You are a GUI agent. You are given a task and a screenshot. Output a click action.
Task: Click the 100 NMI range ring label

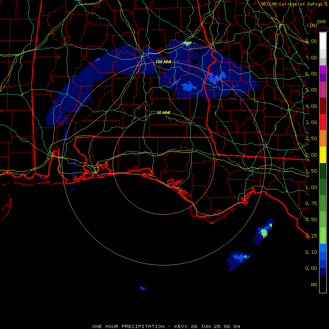point(163,62)
